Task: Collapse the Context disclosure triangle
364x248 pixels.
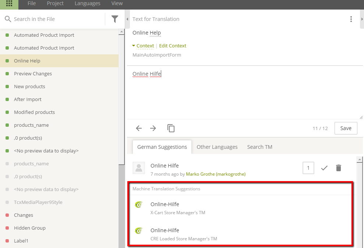Action: (x=134, y=46)
